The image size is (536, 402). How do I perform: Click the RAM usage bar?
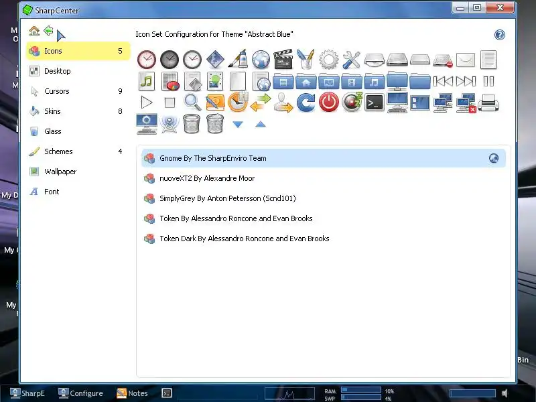(x=361, y=390)
